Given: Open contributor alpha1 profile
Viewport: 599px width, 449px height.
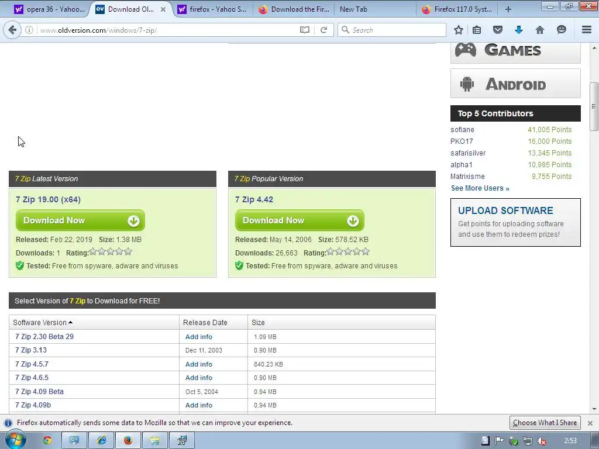Looking at the screenshot, I should [462, 164].
